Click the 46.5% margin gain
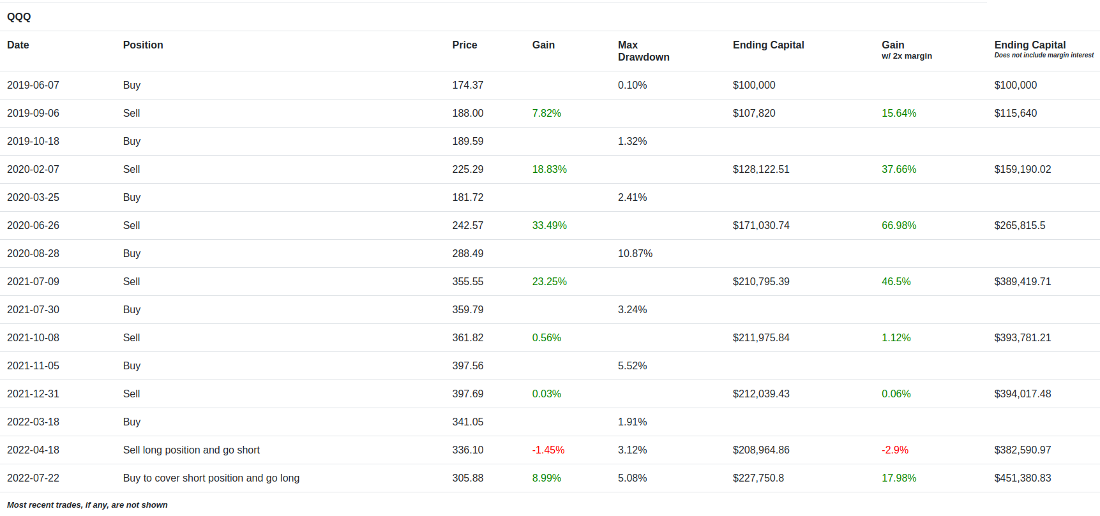The width and height of the screenshot is (1100, 516). tap(896, 282)
